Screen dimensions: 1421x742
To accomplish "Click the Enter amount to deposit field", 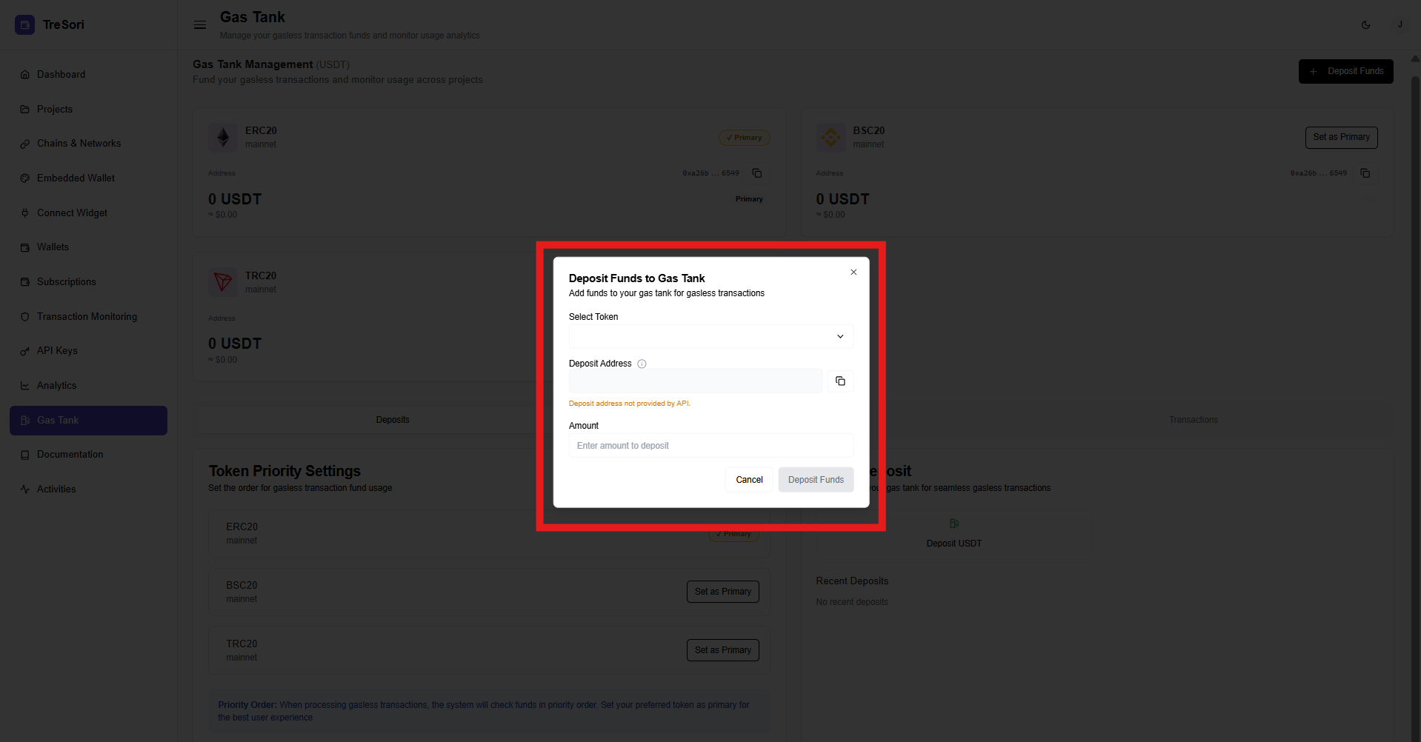I will [x=710, y=446].
